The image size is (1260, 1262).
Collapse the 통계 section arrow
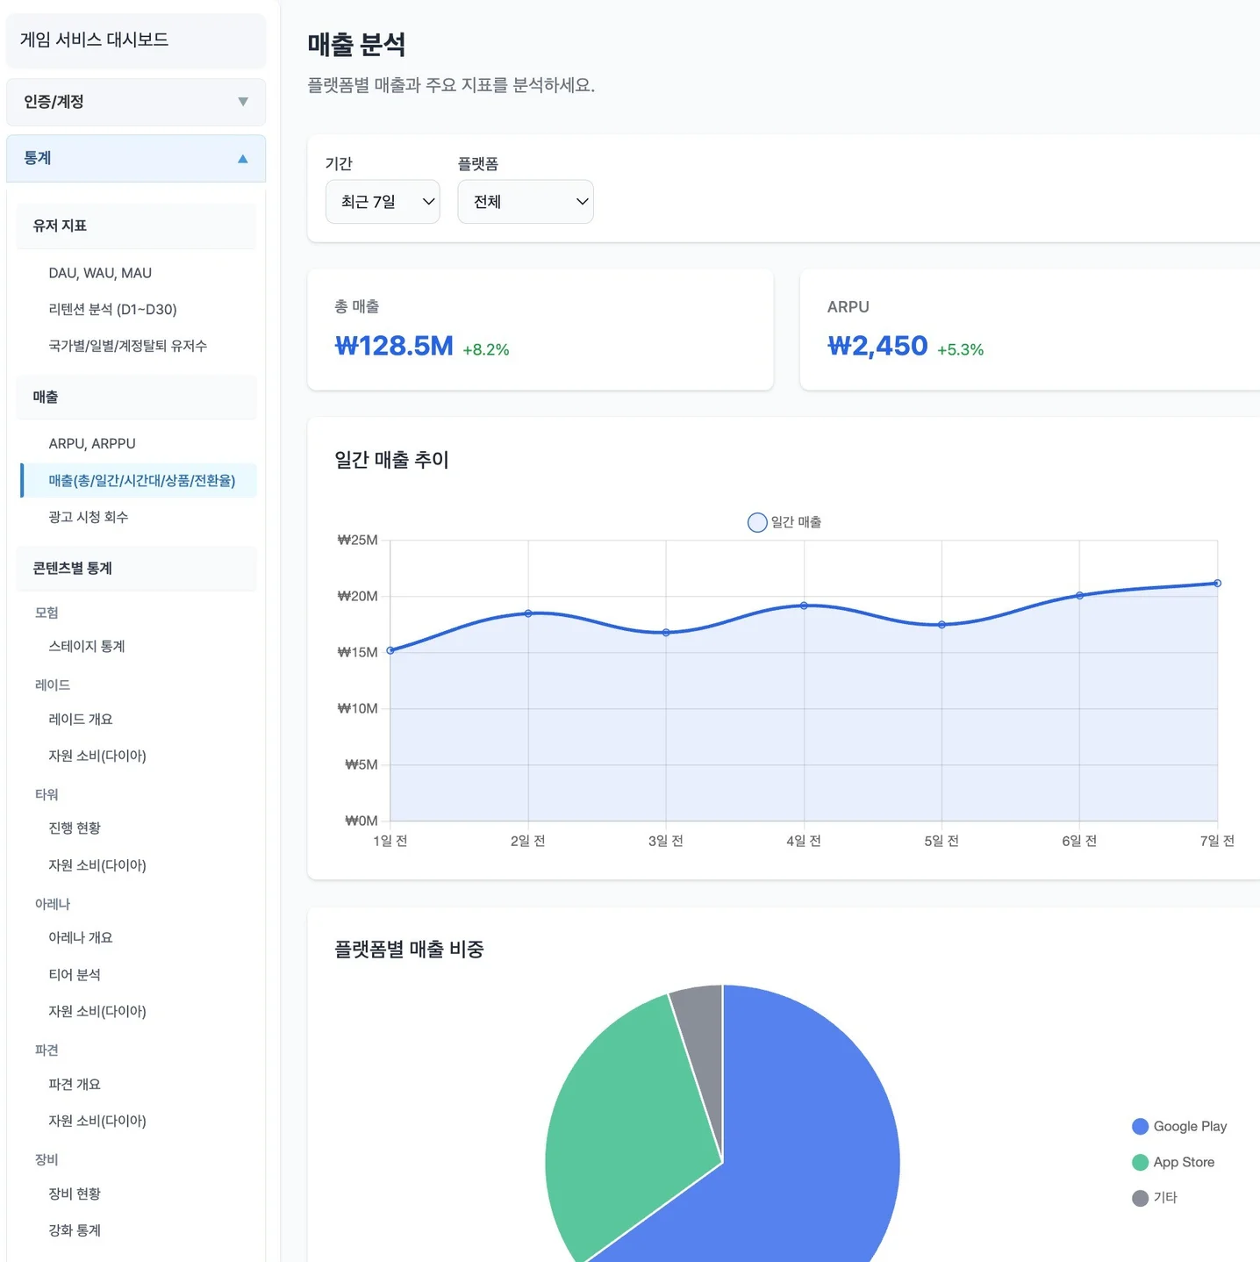click(x=243, y=159)
